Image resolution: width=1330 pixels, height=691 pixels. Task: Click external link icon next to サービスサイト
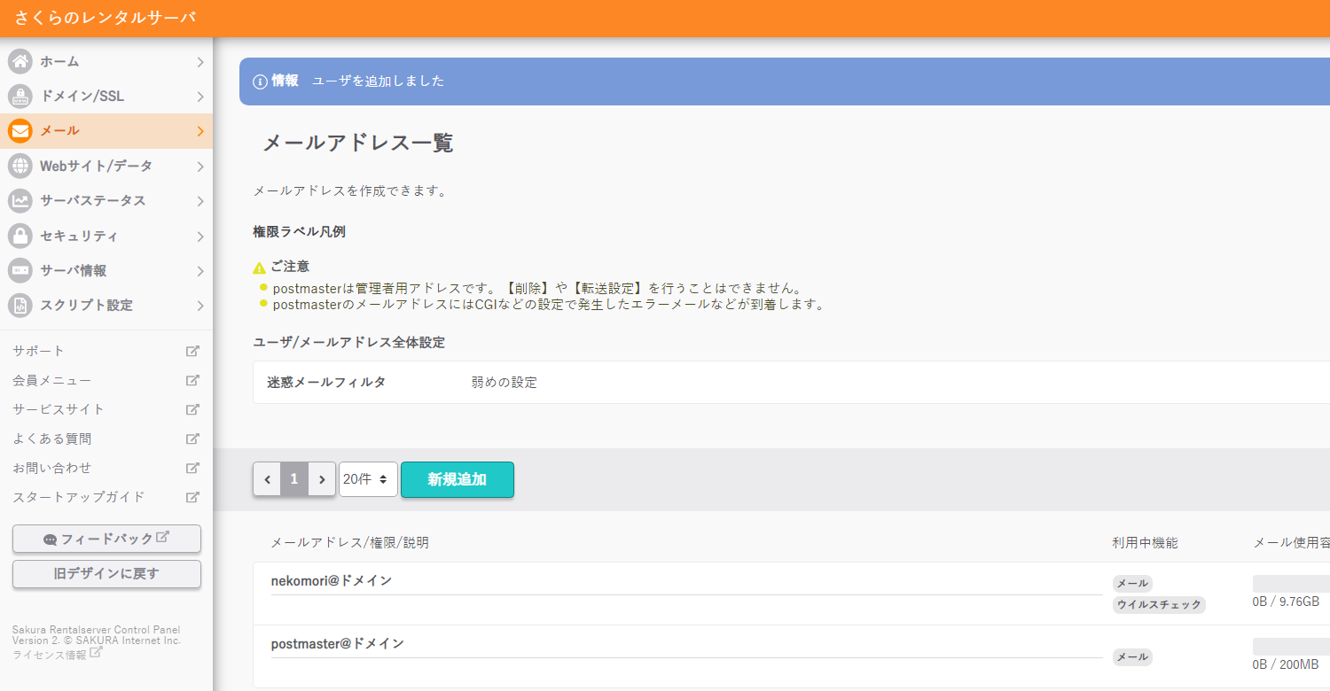tap(192, 409)
